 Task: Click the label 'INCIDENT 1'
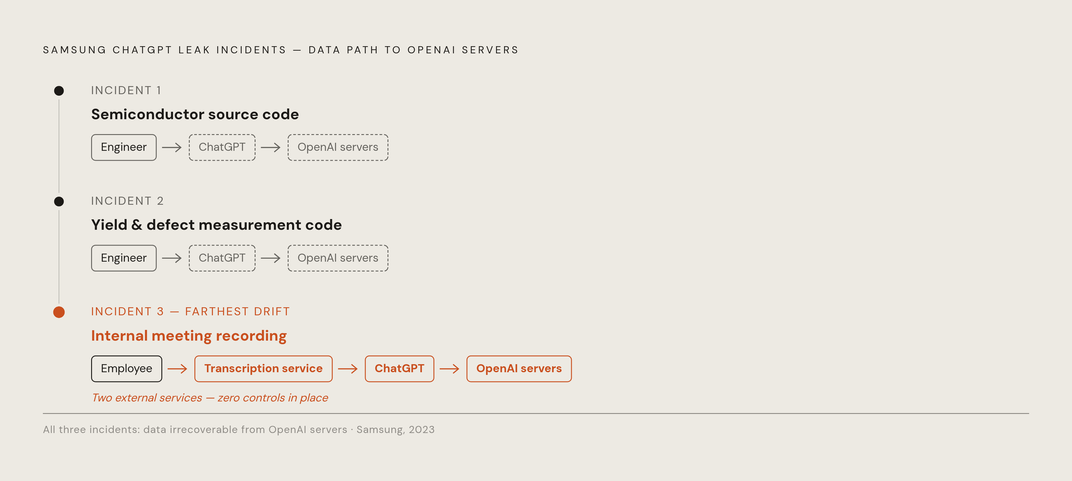pyautogui.click(x=126, y=90)
